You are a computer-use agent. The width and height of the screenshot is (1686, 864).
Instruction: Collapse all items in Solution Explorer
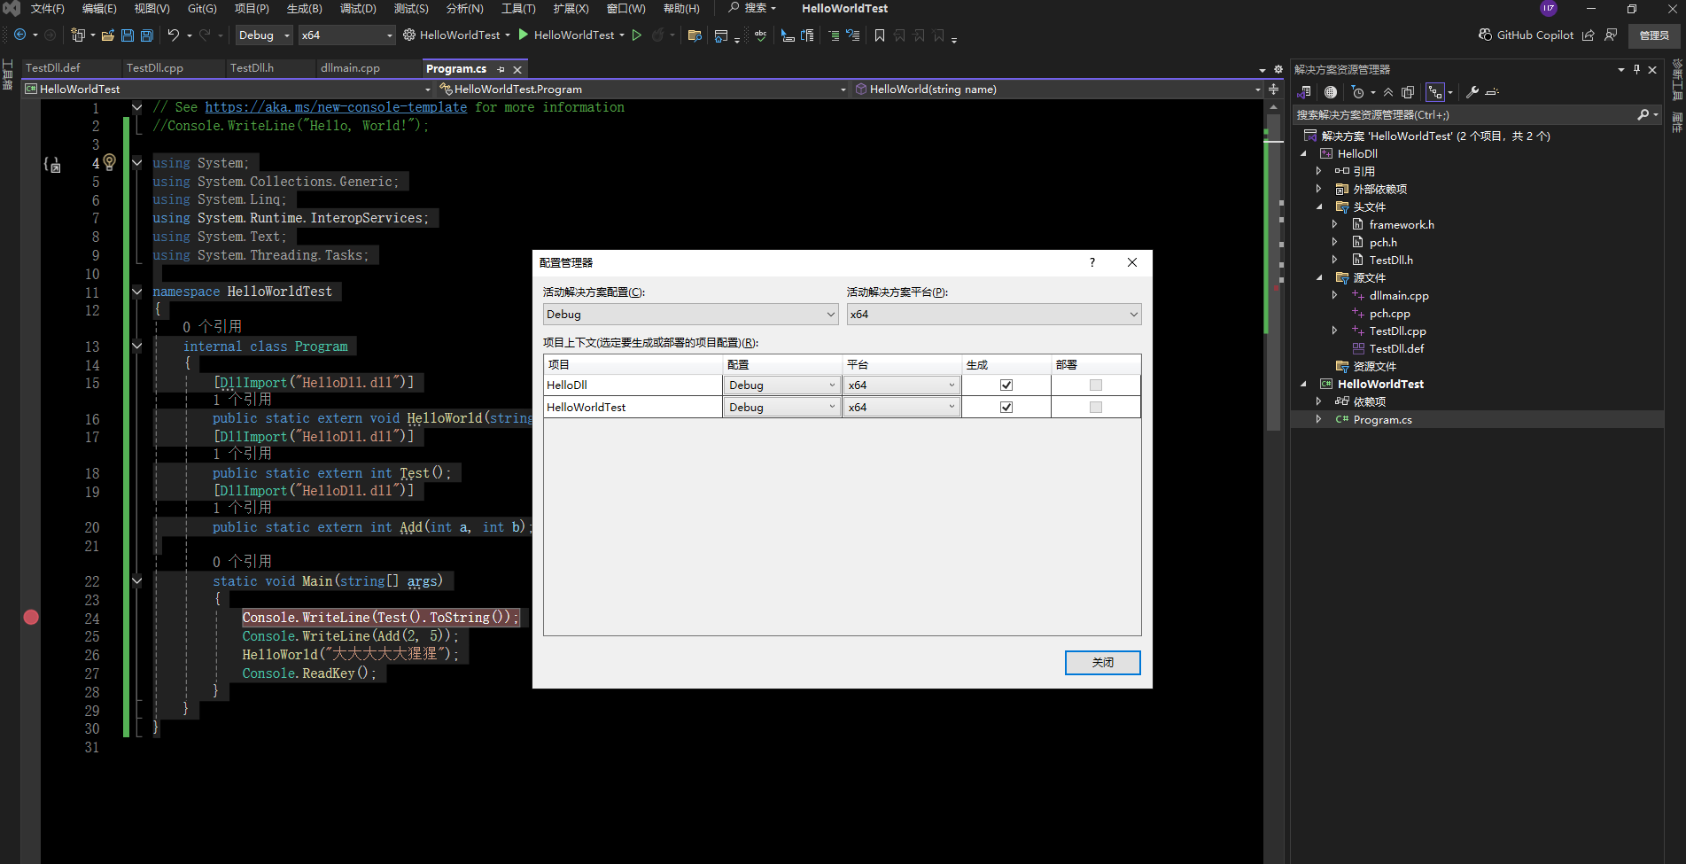(1388, 92)
